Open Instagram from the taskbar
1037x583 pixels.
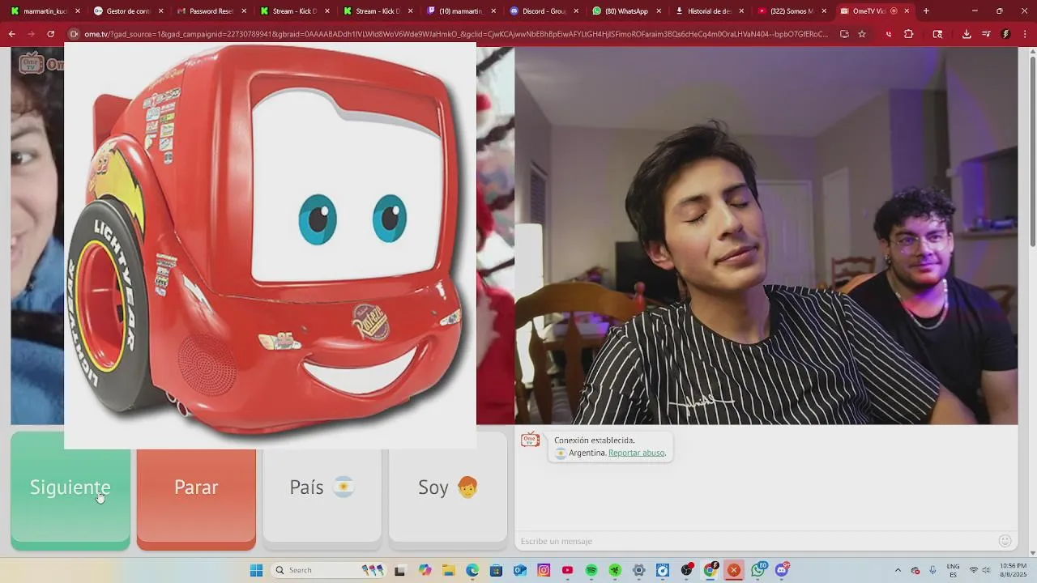coord(544,570)
